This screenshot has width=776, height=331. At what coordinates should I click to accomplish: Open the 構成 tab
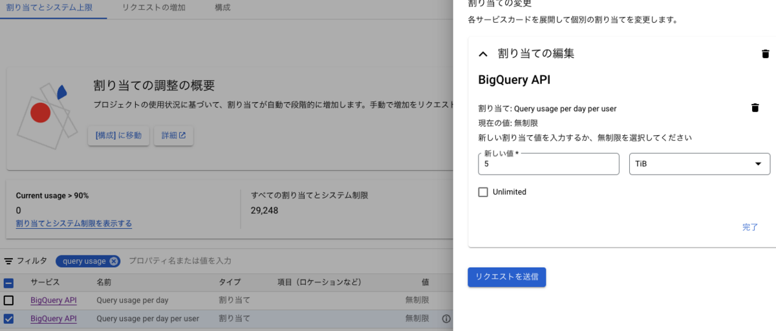click(x=222, y=8)
